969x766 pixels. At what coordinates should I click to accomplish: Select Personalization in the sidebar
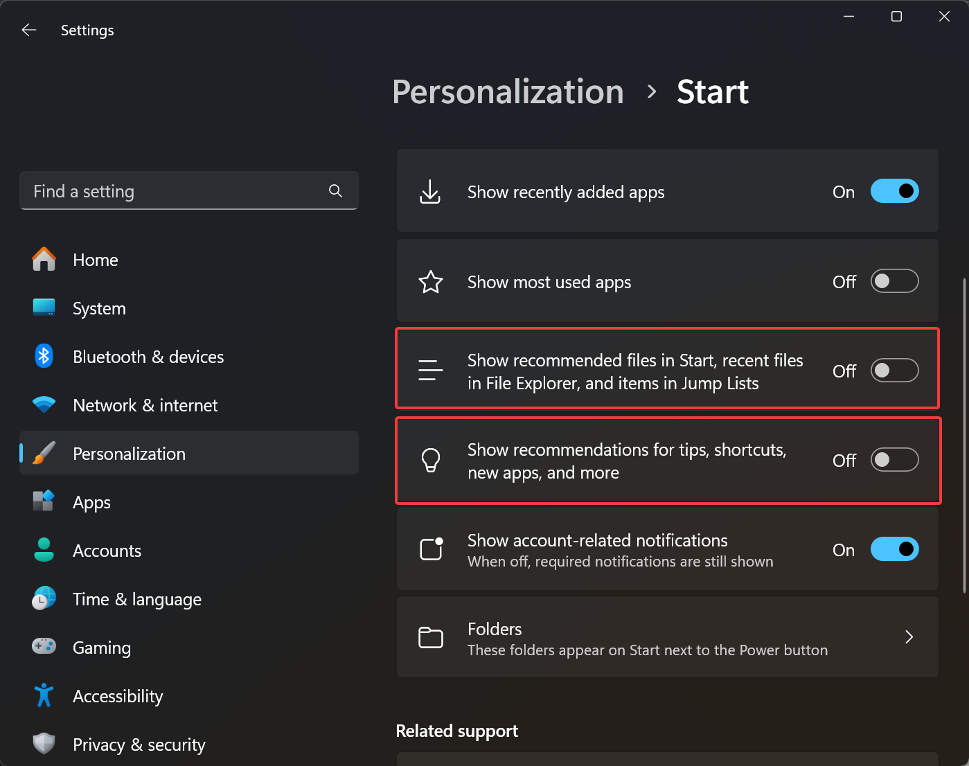[x=189, y=453]
